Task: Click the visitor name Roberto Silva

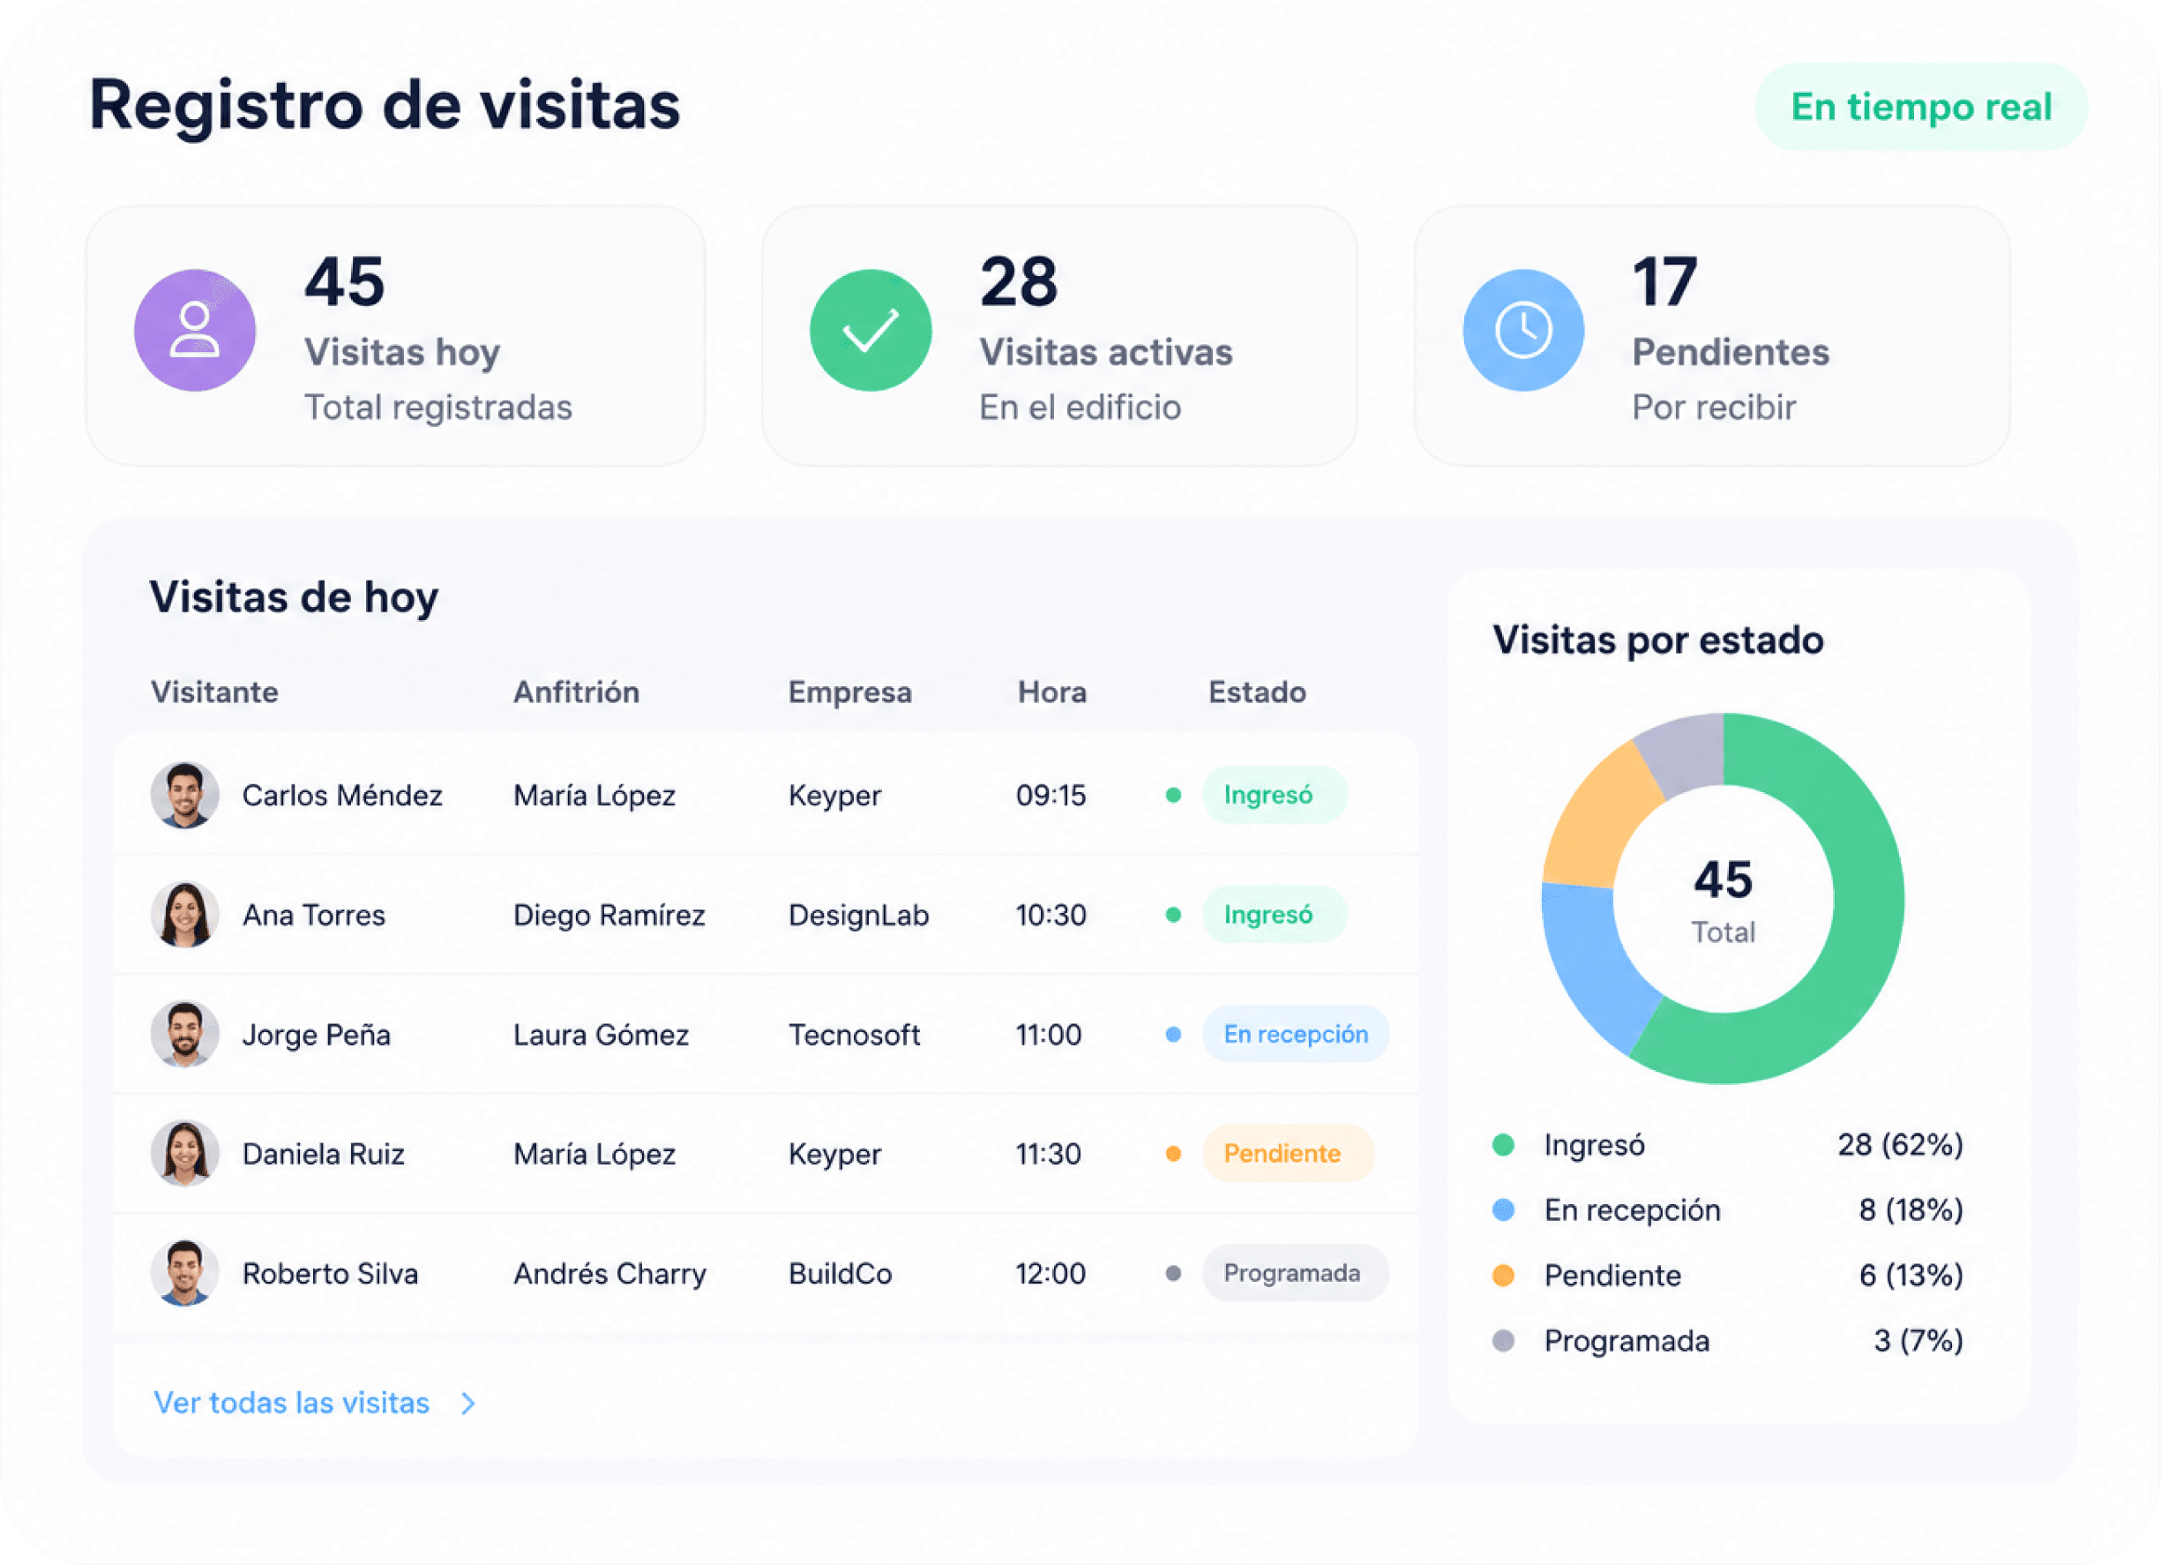Action: coord(330,1273)
